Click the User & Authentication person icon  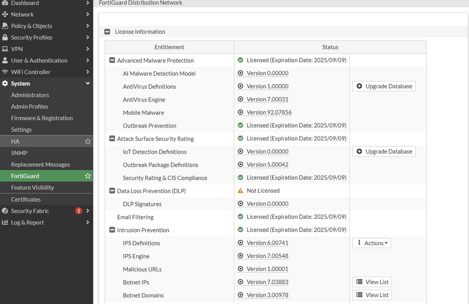pyautogui.click(x=5, y=61)
